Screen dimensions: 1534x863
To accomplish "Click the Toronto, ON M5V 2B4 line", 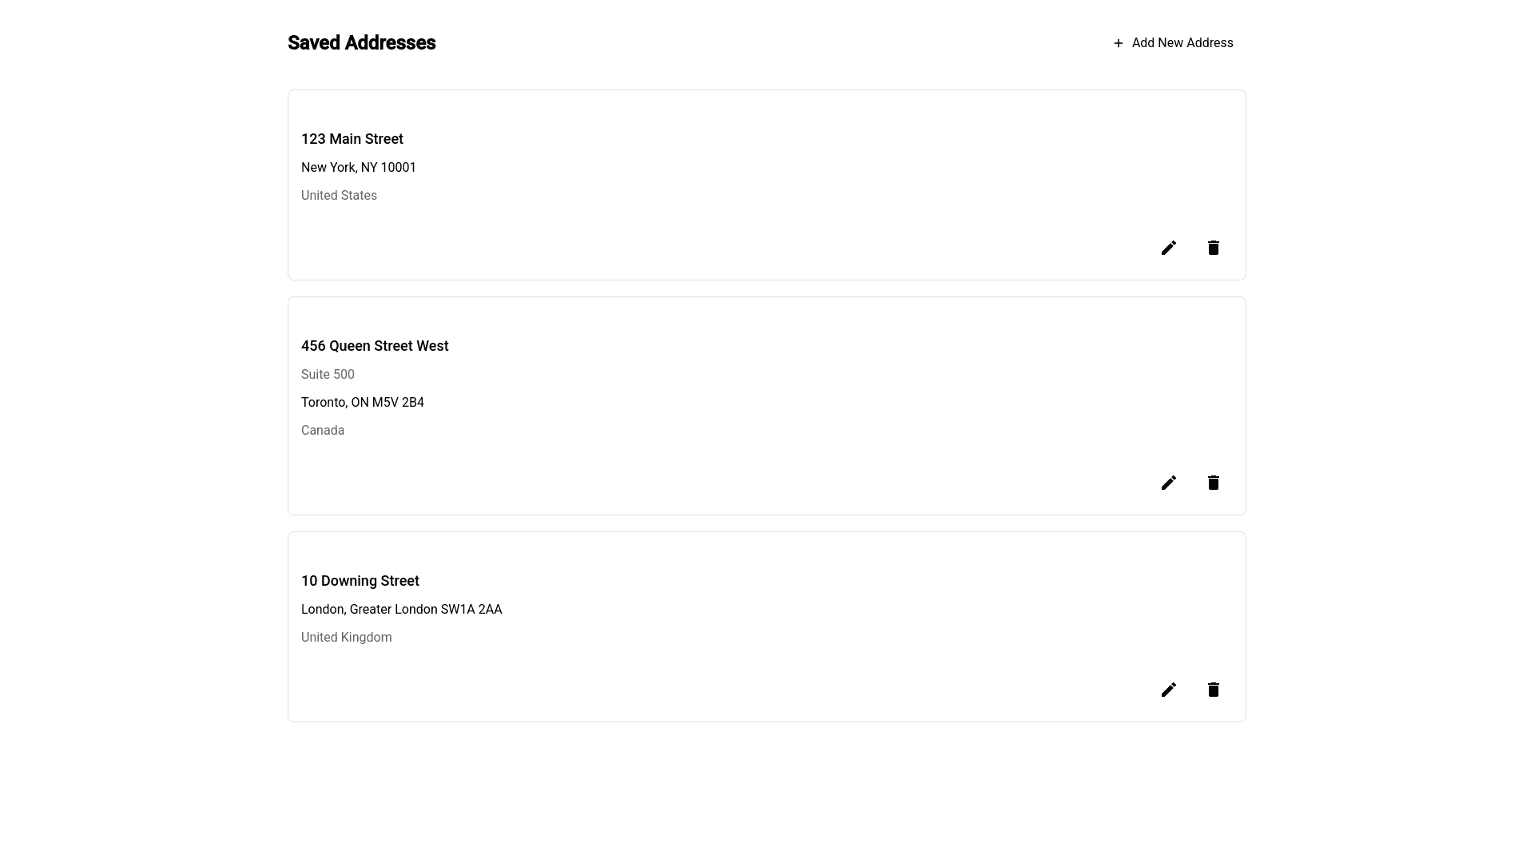I will pyautogui.click(x=362, y=403).
